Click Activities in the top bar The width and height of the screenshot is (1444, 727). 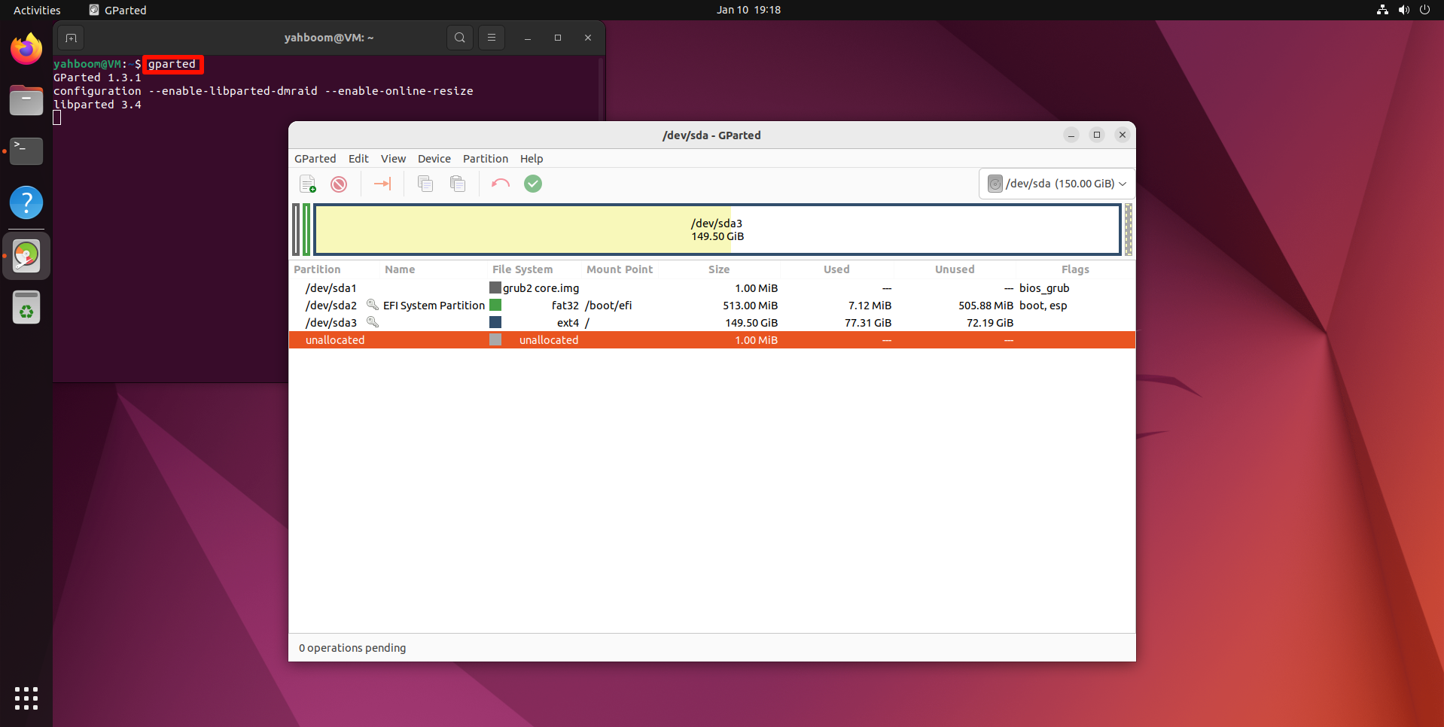tap(37, 10)
